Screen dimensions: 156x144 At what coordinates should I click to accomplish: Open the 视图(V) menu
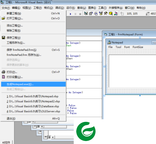[x=27, y=8]
